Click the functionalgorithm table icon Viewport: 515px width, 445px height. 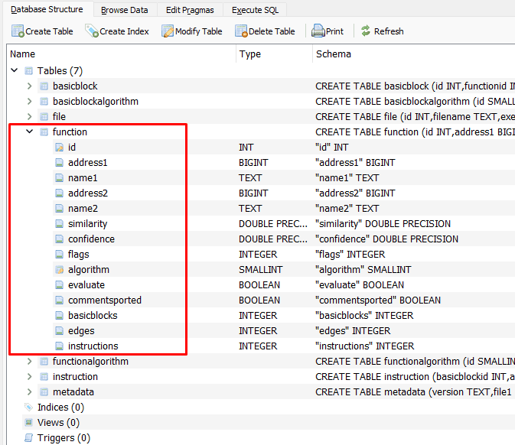coord(44,362)
